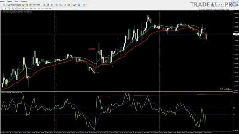Open the Справка menu
Image resolution: width=239 pixels, height=134 pixels.
(23, 1)
